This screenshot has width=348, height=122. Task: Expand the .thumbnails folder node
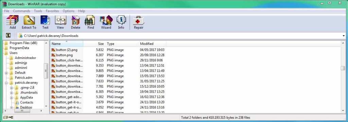point(12,93)
